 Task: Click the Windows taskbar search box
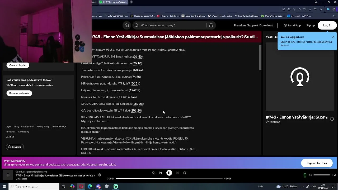34,187
